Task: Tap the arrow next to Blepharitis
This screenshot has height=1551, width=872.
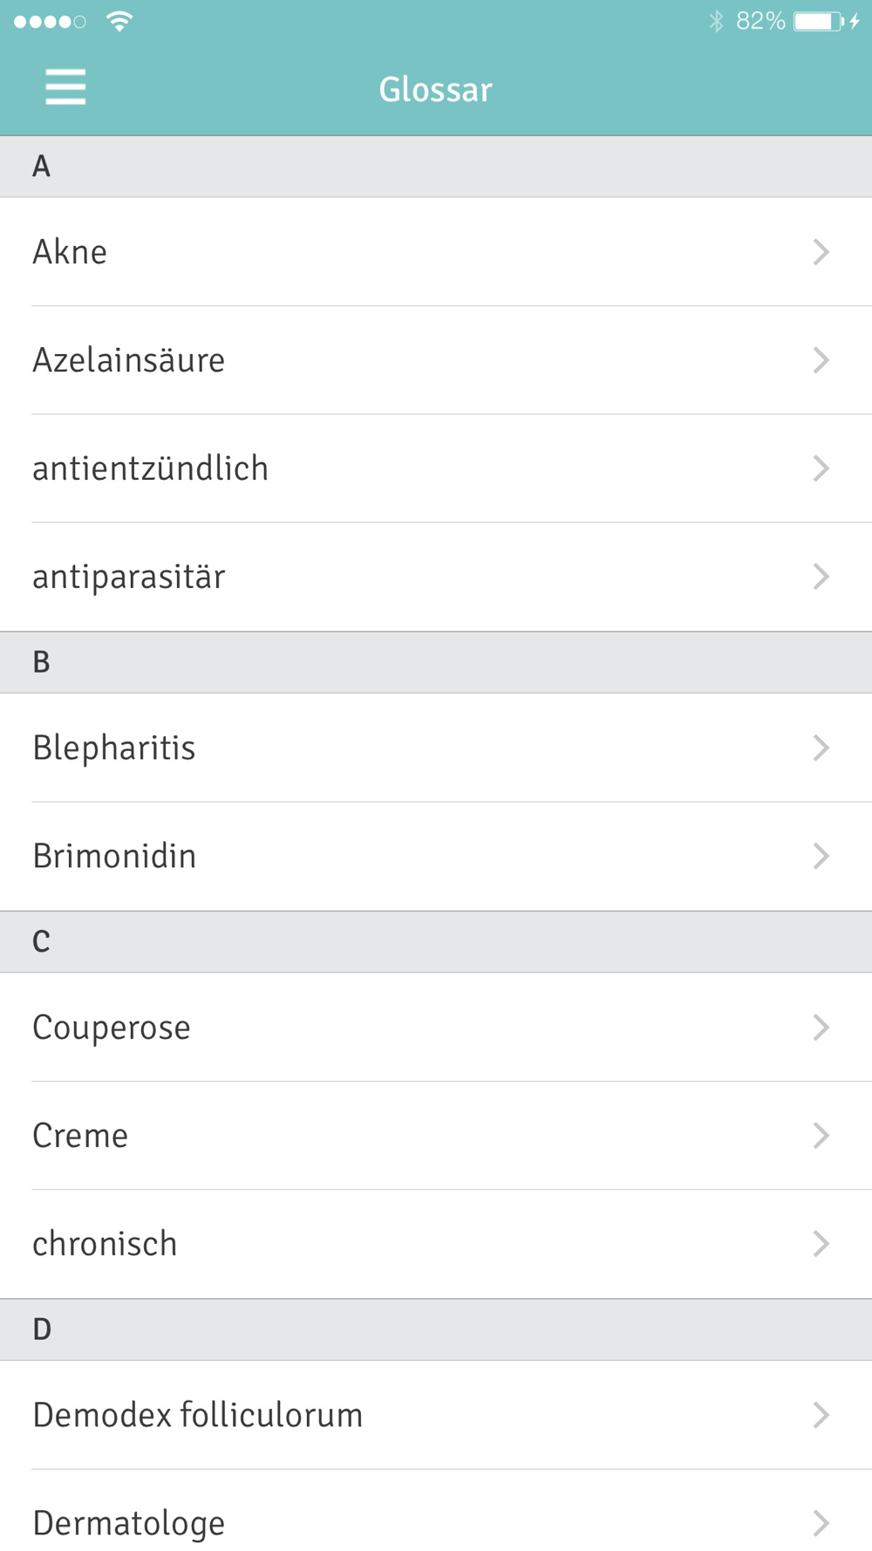Action: point(821,748)
